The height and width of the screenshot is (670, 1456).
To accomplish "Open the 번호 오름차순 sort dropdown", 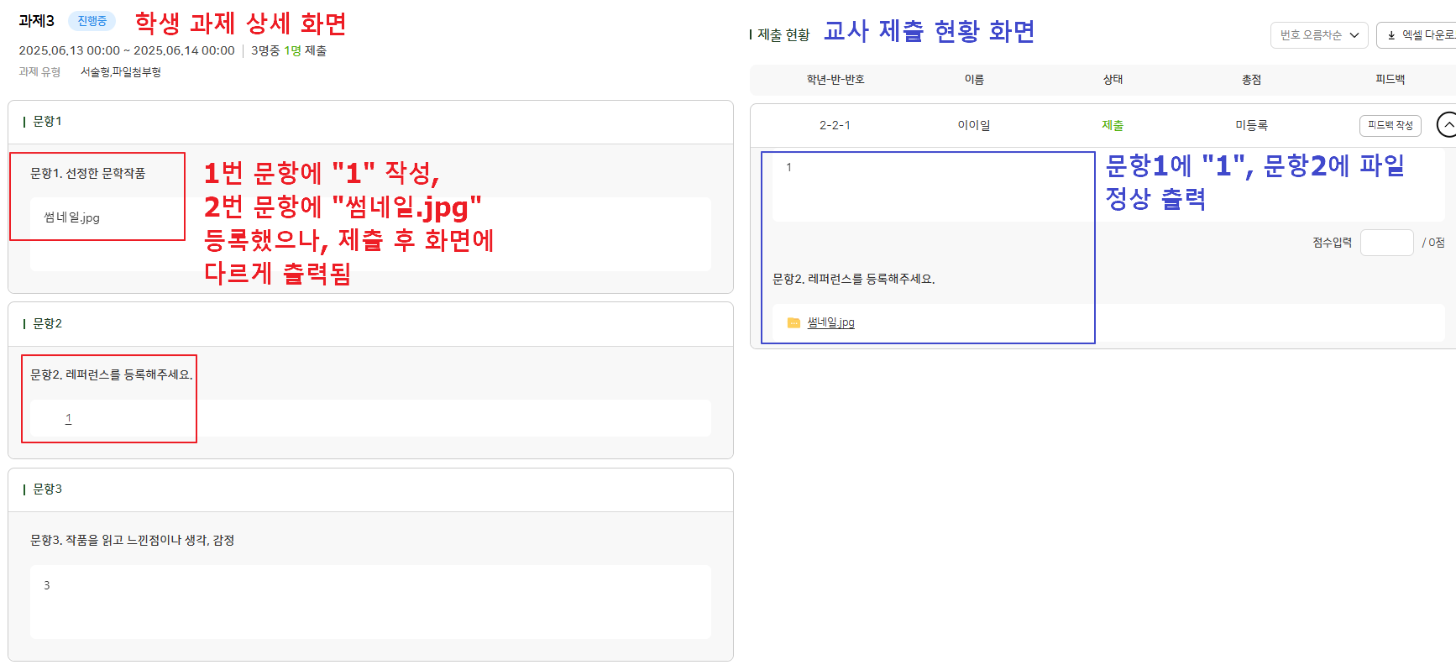I will tap(1318, 35).
